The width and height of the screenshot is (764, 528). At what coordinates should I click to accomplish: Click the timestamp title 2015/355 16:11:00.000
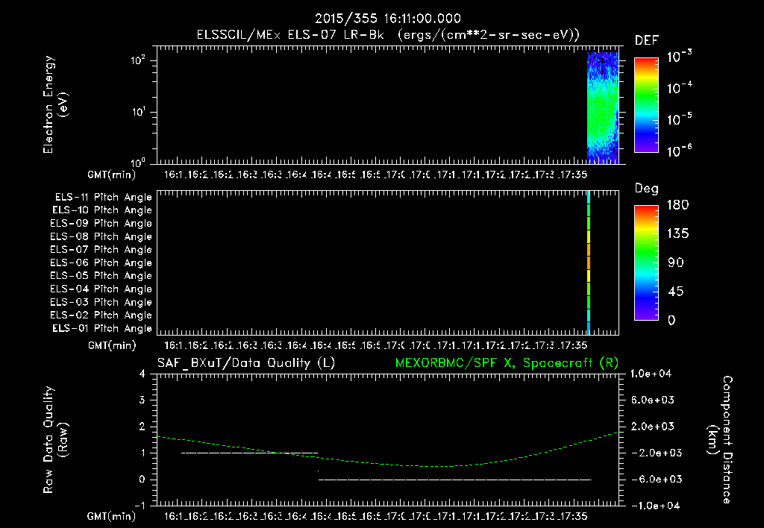click(x=387, y=19)
